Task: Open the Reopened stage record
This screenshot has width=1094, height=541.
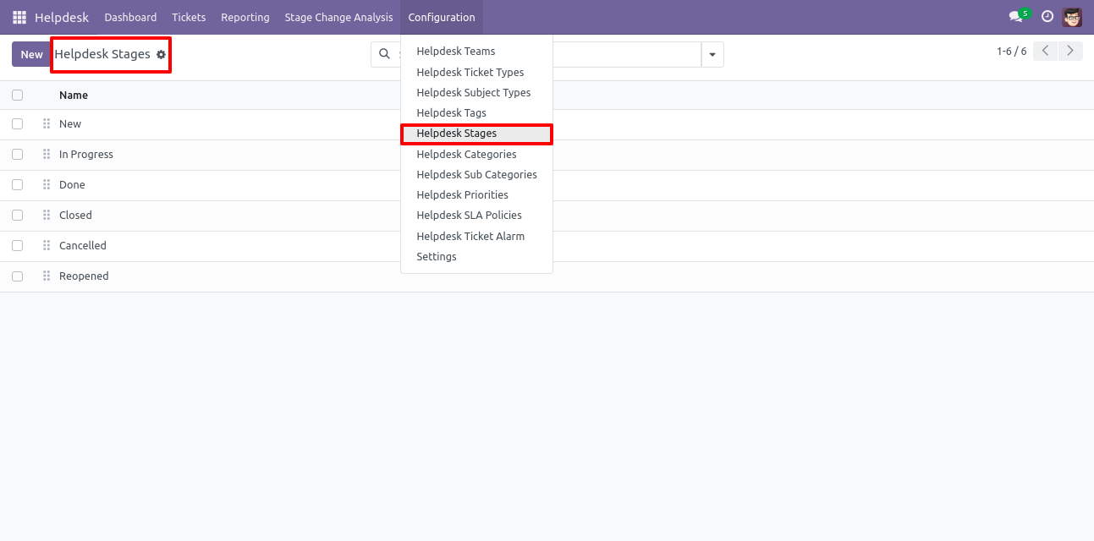Action: point(84,276)
